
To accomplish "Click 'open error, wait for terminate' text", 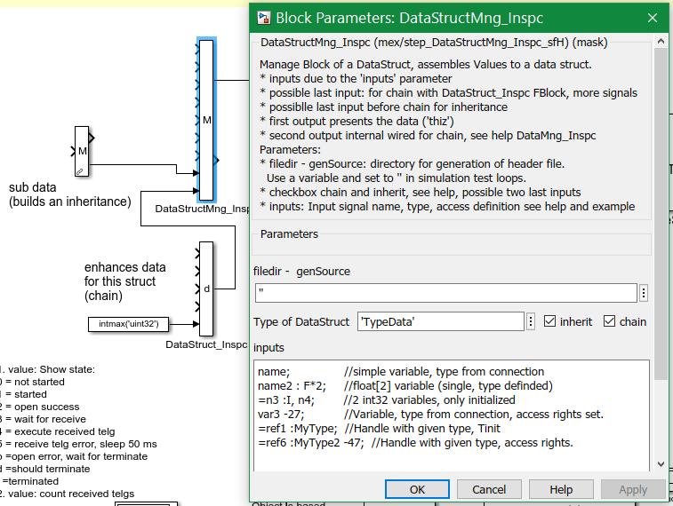I will point(77,456).
